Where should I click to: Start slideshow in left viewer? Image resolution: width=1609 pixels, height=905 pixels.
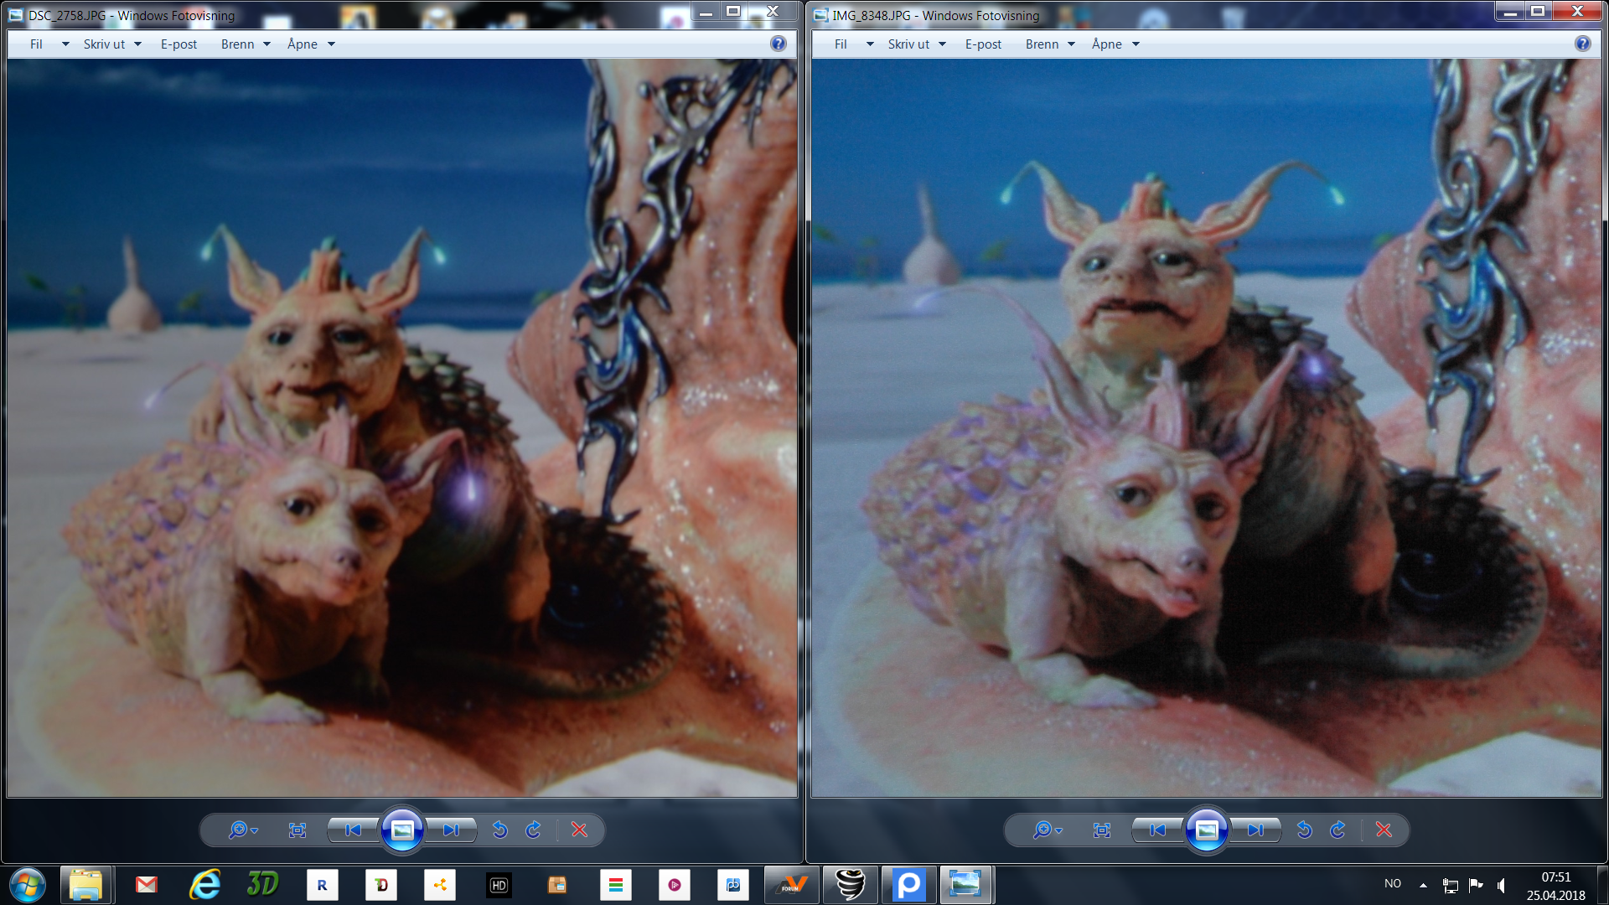click(402, 830)
